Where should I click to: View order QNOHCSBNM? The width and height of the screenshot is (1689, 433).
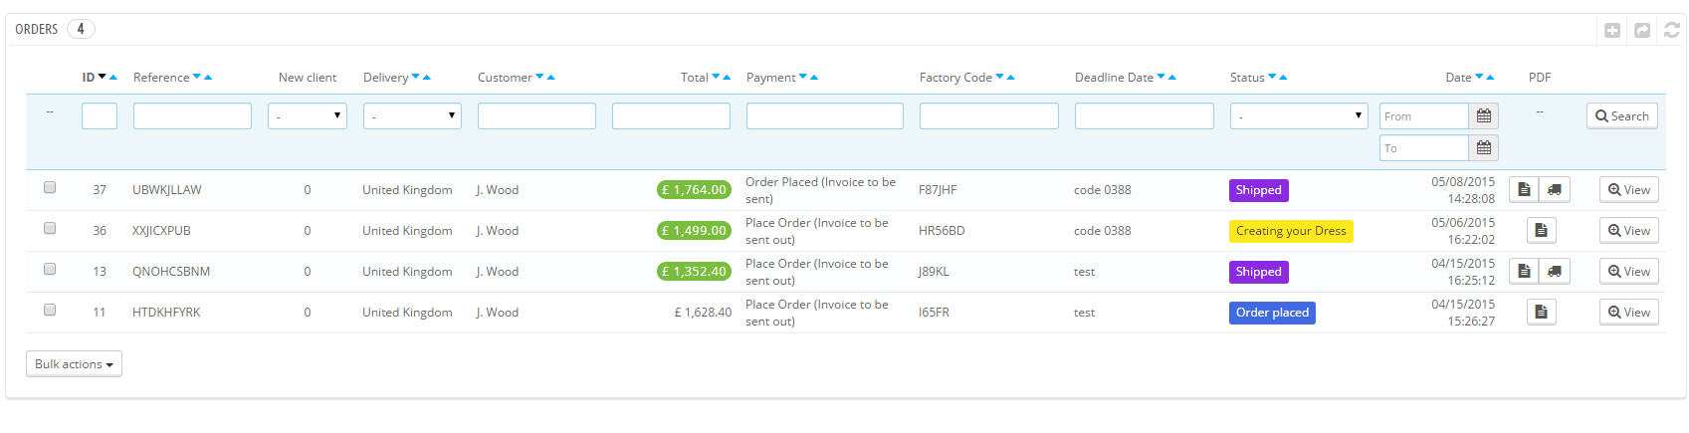coord(1629,272)
